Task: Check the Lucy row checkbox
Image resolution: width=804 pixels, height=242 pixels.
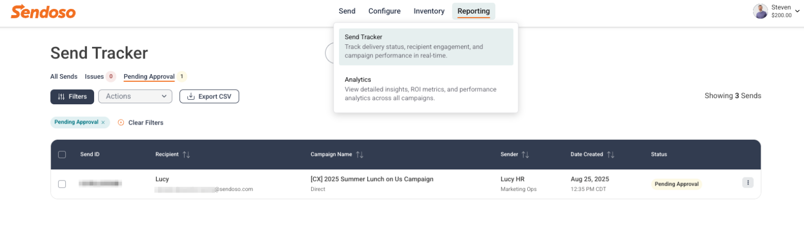Action: [62, 184]
